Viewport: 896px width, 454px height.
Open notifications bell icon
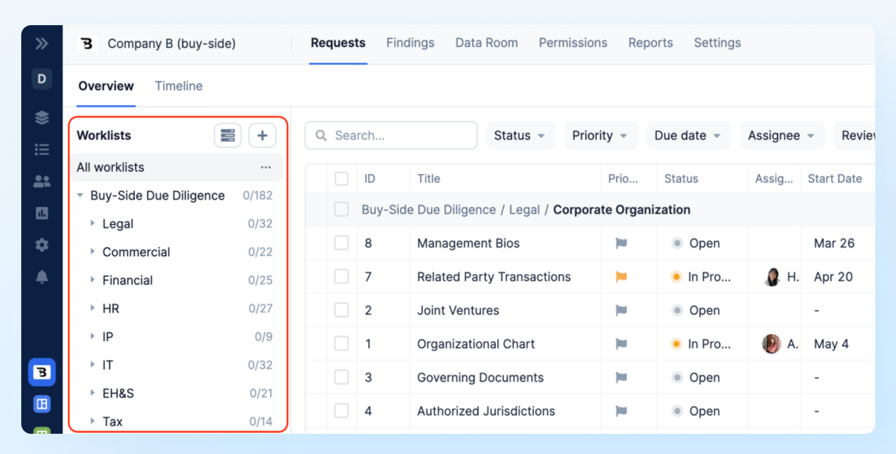(42, 277)
